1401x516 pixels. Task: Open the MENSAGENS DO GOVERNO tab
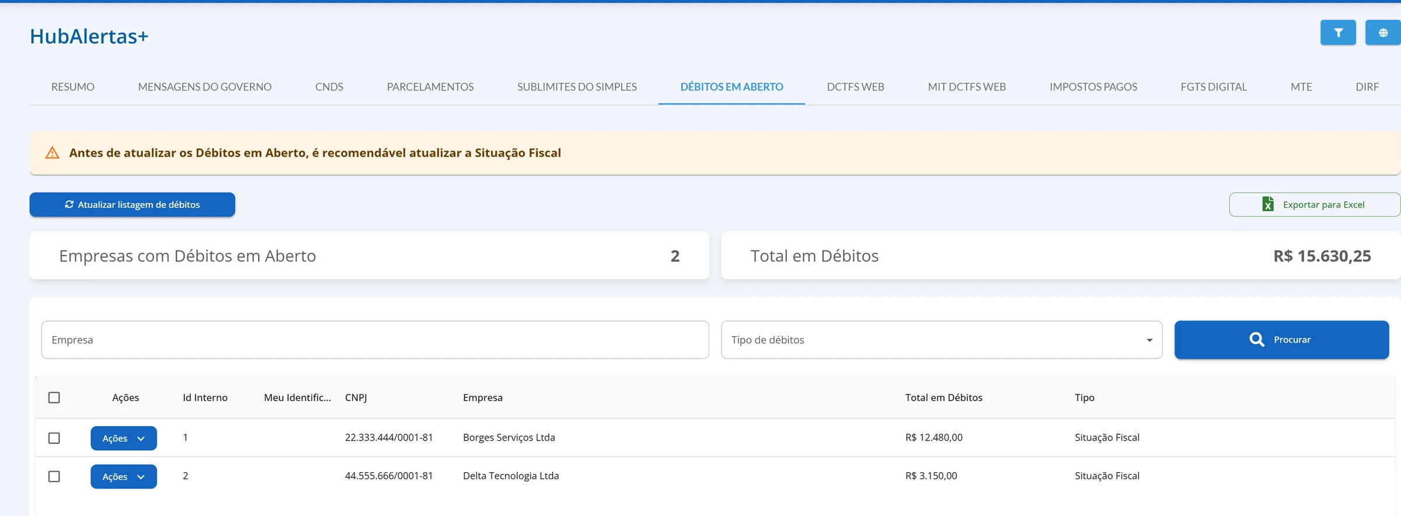point(205,87)
